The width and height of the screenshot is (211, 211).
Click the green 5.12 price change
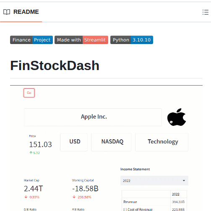(35, 153)
